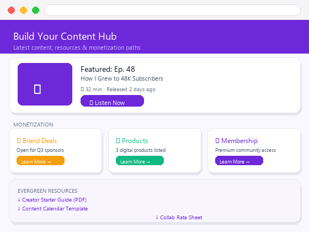The width and height of the screenshot is (309, 232).
Task: Click the header subtitle about monetization paths
Action: 77,48
